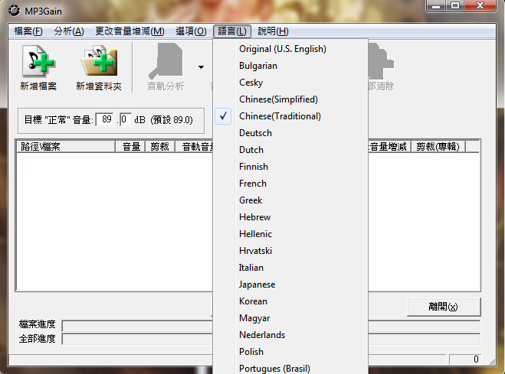Open the 說明(H) menu

(273, 31)
